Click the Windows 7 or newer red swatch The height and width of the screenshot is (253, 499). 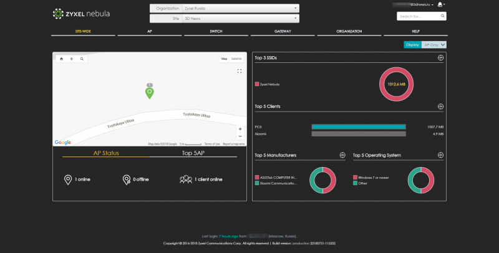coord(355,178)
